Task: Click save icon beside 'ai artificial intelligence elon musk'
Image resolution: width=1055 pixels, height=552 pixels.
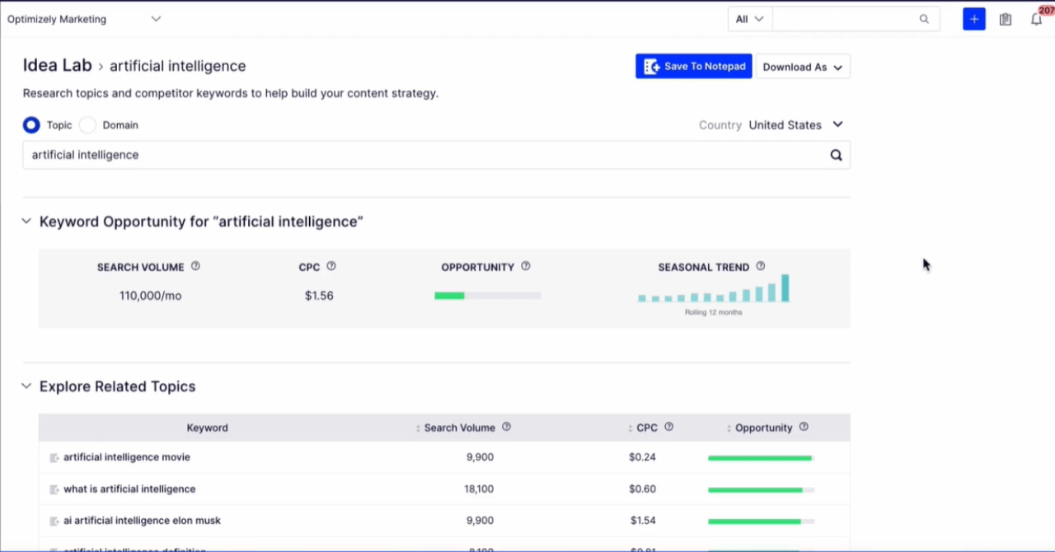Action: [x=54, y=521]
